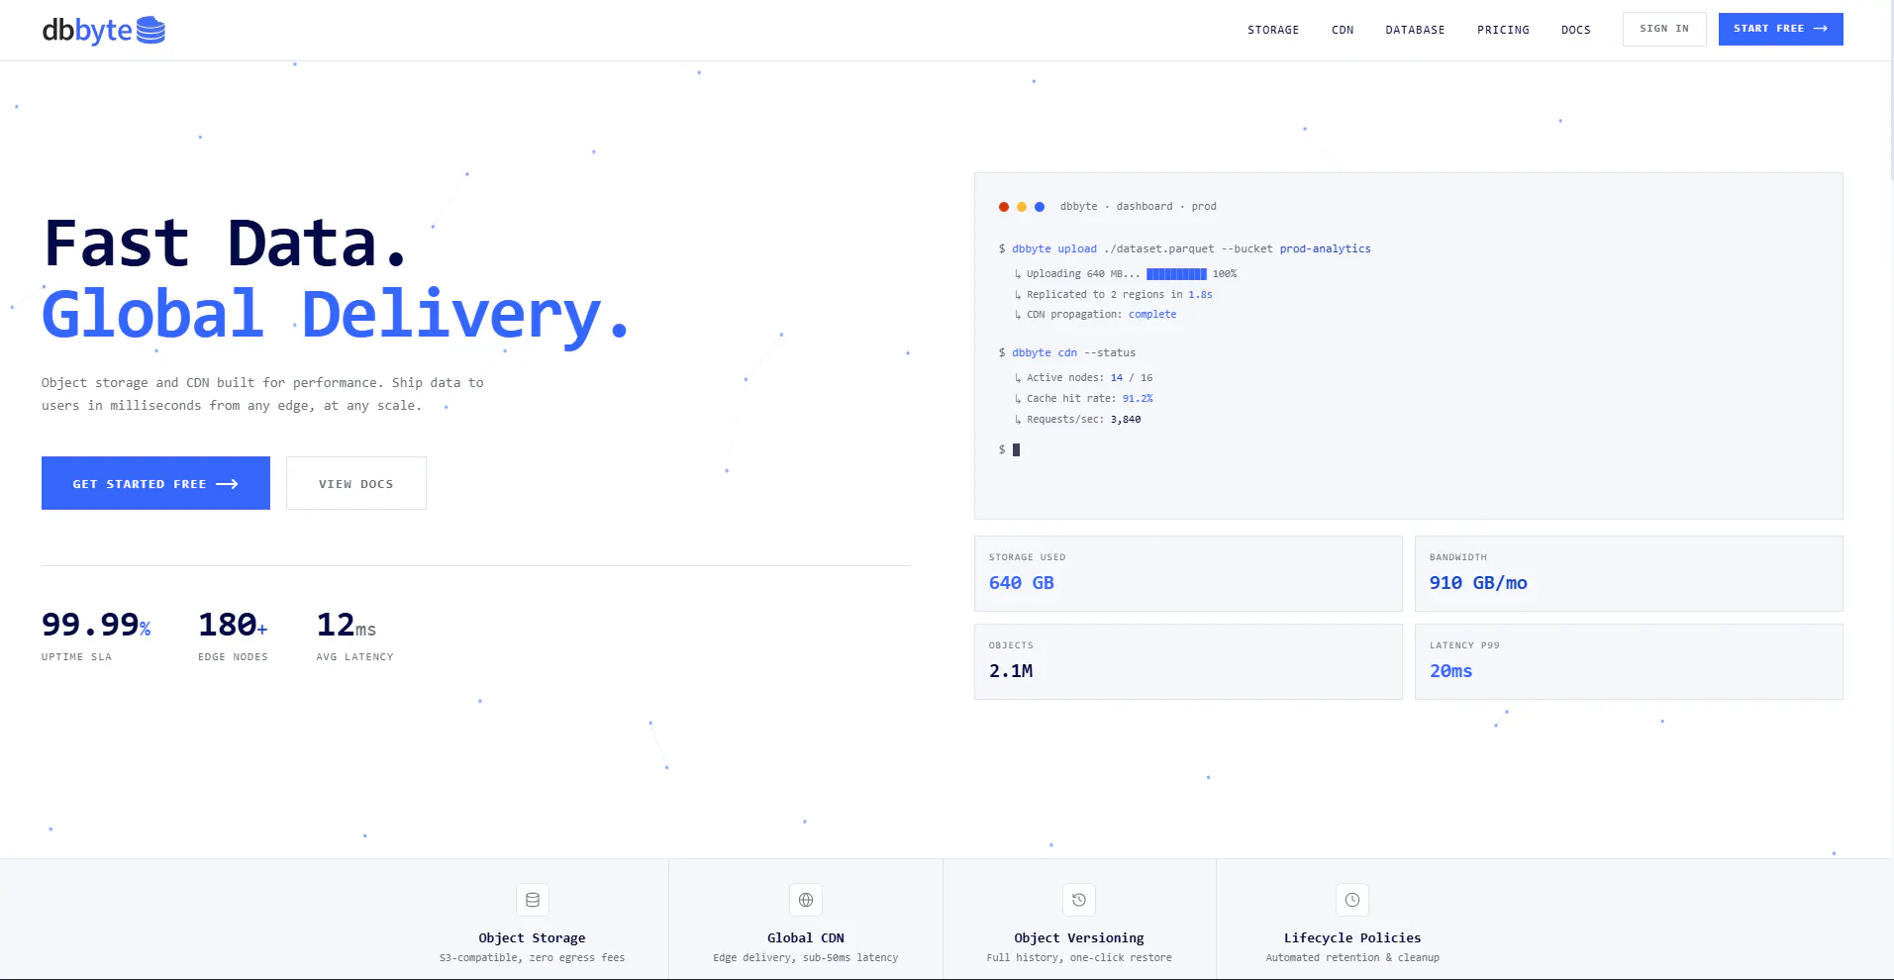Click 'Requests/sec: 3,840' terminal line

(x=1078, y=419)
